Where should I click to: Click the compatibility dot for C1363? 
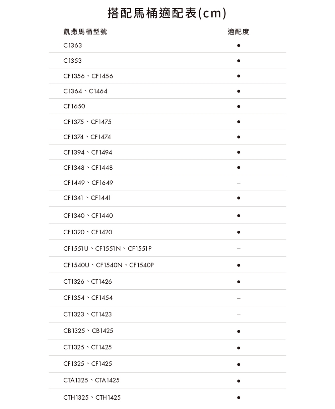[x=238, y=46]
